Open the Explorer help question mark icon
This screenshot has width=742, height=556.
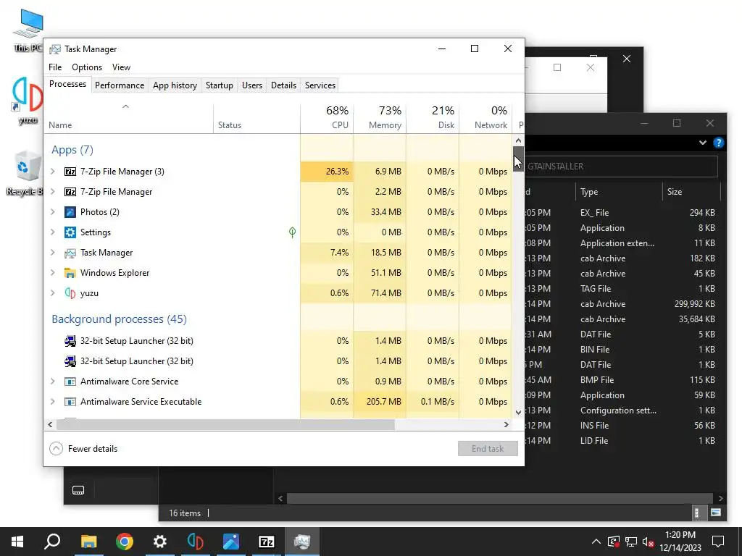(718, 143)
